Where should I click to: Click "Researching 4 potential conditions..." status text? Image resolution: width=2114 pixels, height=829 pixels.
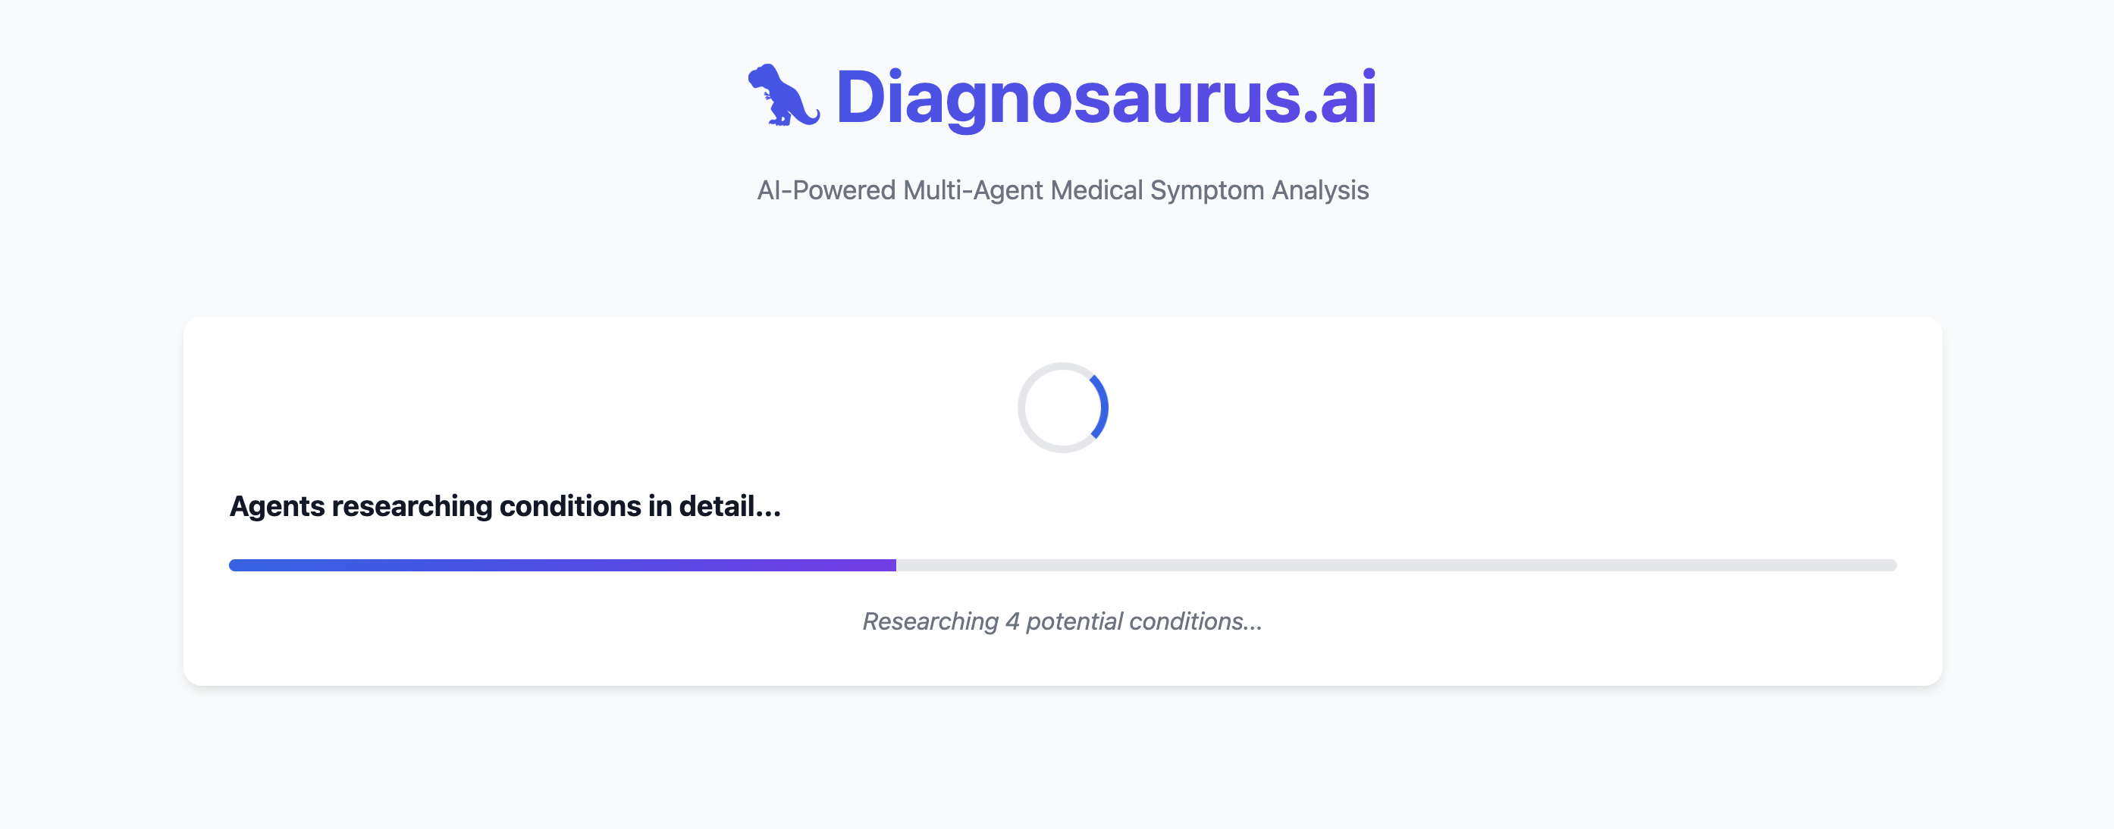(x=1062, y=621)
